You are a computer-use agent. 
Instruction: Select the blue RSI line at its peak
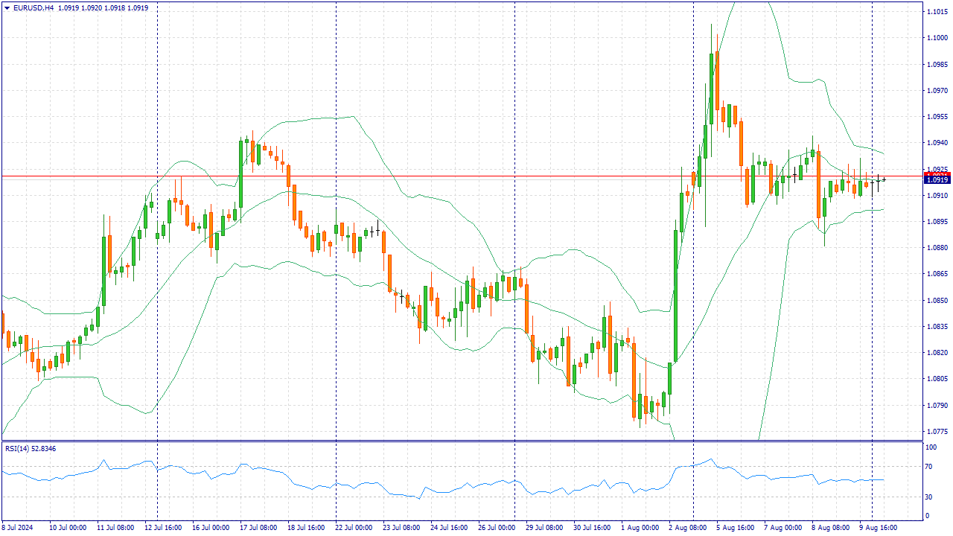pyautogui.click(x=712, y=458)
